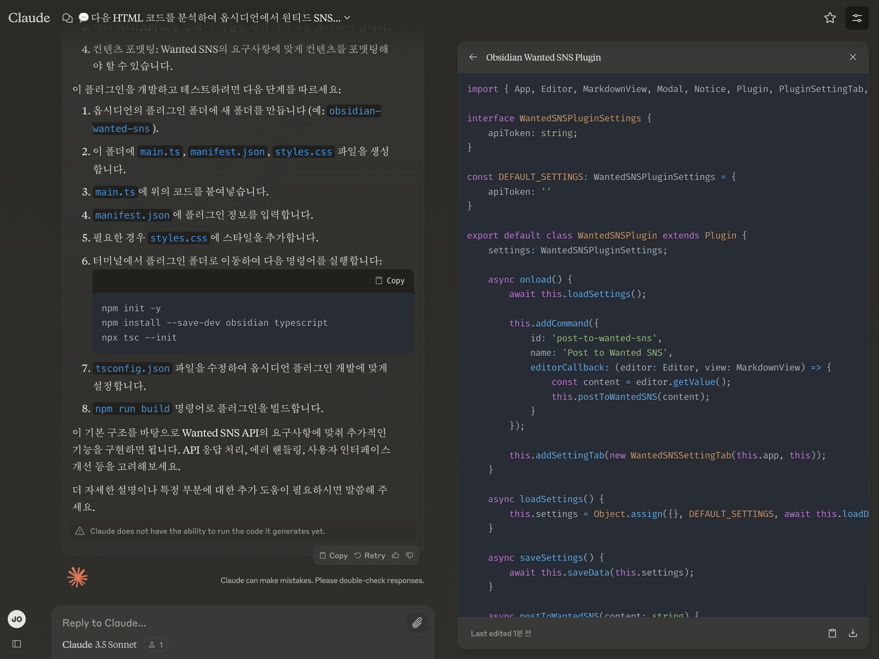Give thumbs down to the response
Image resolution: width=879 pixels, height=659 pixels.
[x=410, y=556]
